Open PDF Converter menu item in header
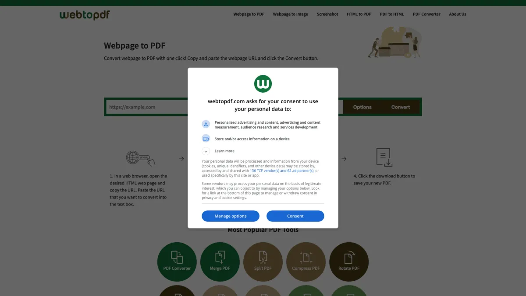The width and height of the screenshot is (526, 296). click(426, 14)
